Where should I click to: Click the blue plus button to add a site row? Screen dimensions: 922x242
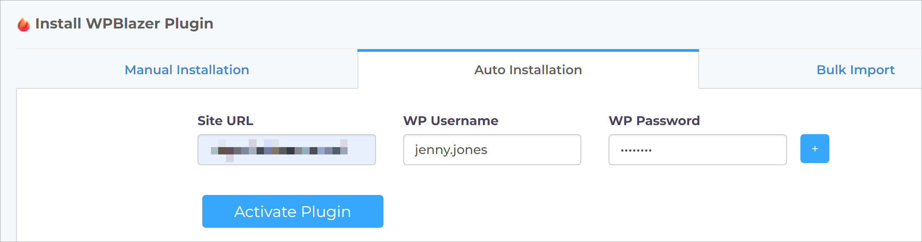click(x=815, y=149)
